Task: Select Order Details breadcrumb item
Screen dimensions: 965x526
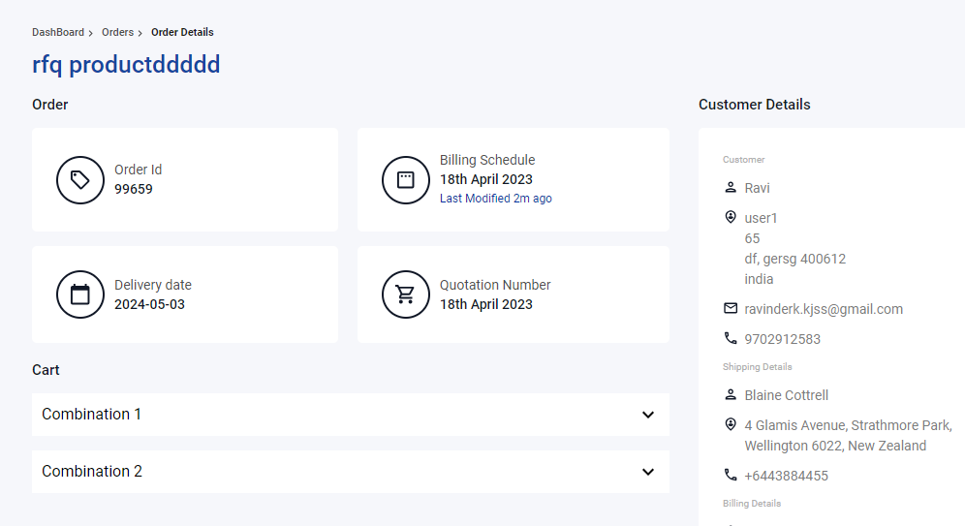Action: tap(182, 32)
